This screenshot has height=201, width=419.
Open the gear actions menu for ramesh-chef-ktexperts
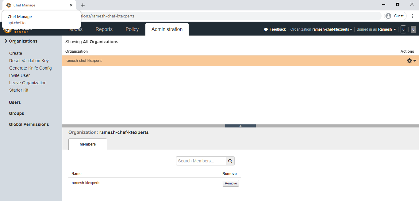click(411, 61)
